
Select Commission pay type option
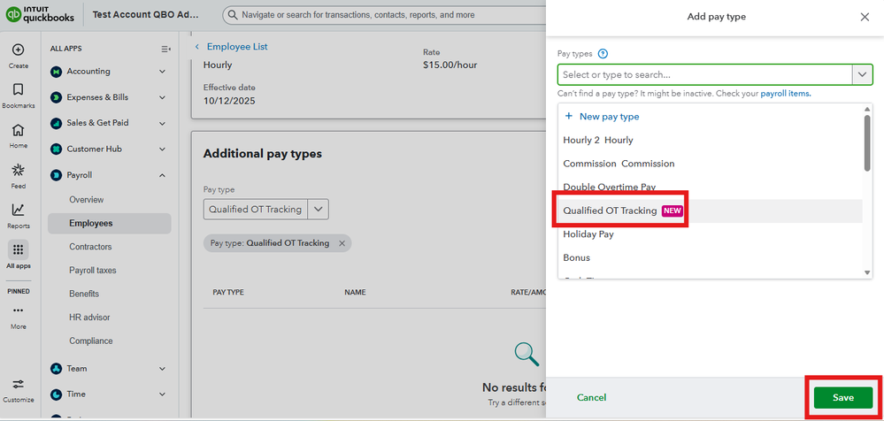click(710, 164)
